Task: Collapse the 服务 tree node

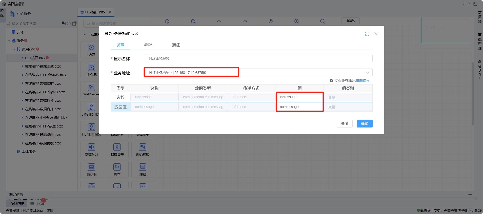Action: 9,41
